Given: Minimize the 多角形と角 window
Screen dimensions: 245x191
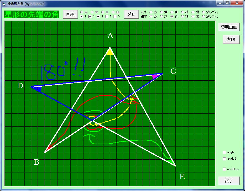Looking at the screenshot, I should [x=220, y=3].
